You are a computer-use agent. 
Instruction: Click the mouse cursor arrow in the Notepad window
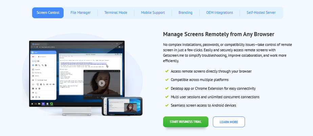tap(107, 66)
